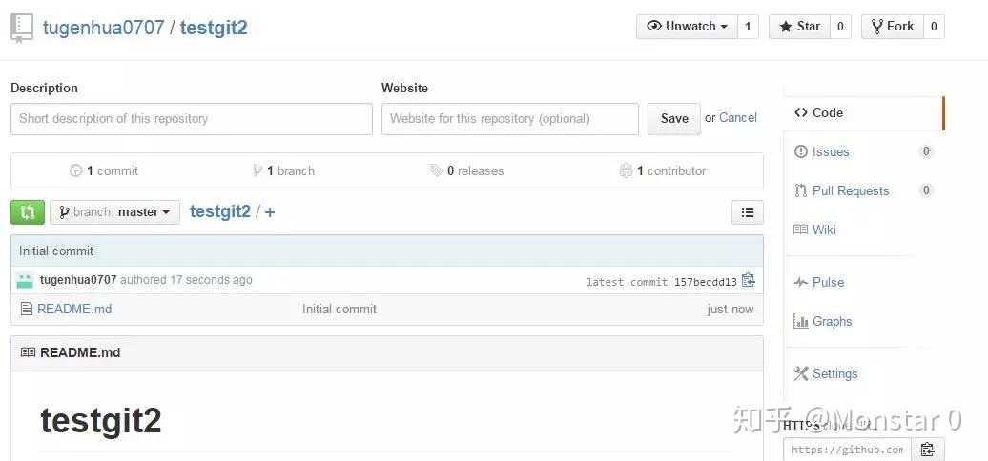Open the branch: master dropdown
The width and height of the screenshot is (988, 461).
point(114,212)
